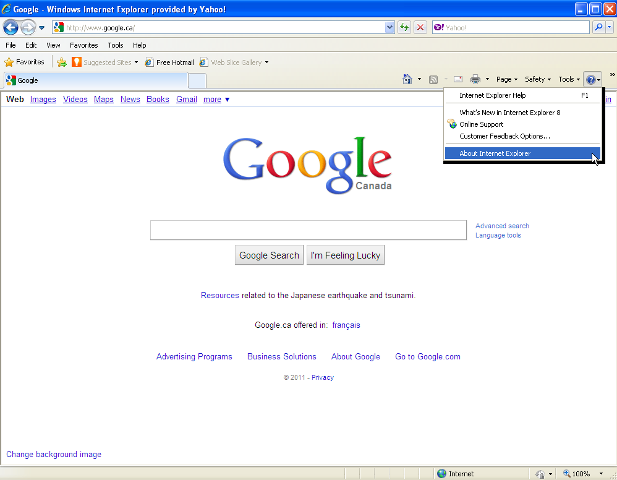Open the Videos link
Image resolution: width=617 pixels, height=480 pixels.
tap(75, 99)
